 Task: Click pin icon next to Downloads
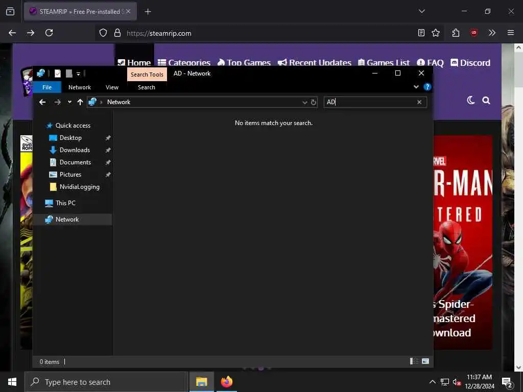pos(108,150)
